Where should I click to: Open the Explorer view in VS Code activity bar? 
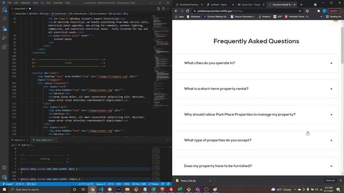4,10
